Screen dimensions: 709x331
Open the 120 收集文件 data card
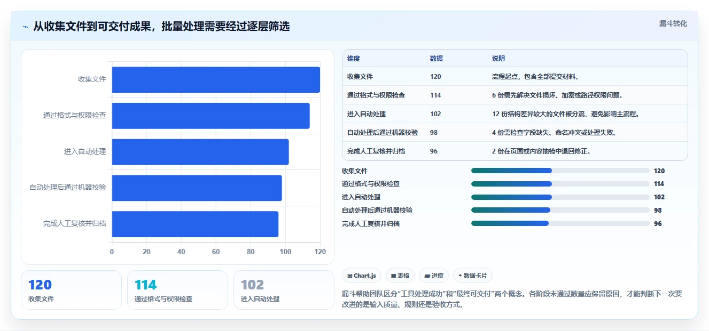[x=71, y=290]
